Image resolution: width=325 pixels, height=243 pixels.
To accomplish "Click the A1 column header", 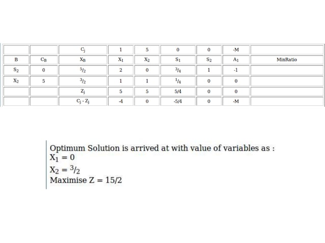I will 235,60.
